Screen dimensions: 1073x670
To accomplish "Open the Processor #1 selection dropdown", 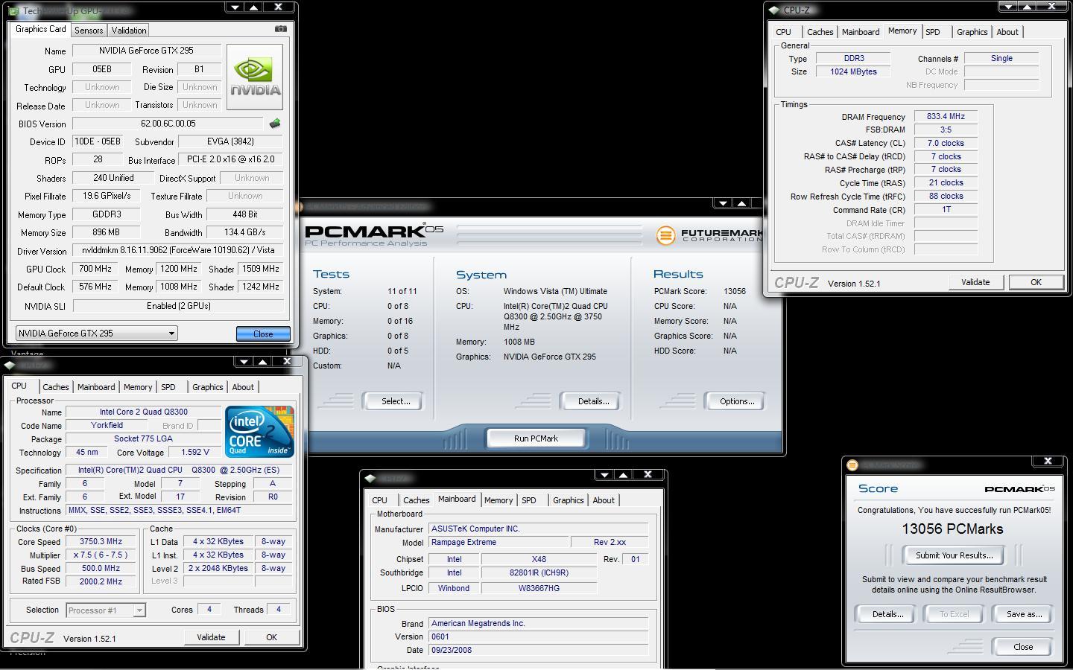I will point(105,610).
